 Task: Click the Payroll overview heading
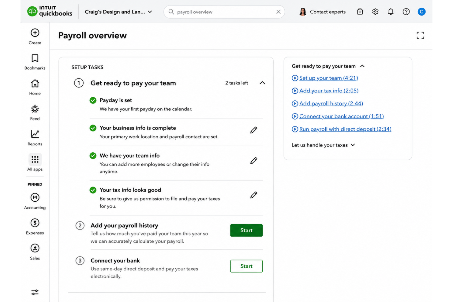coord(92,35)
